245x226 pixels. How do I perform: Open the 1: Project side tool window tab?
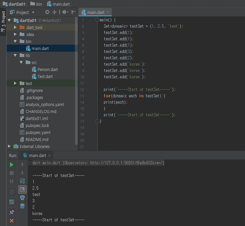coord(3,22)
